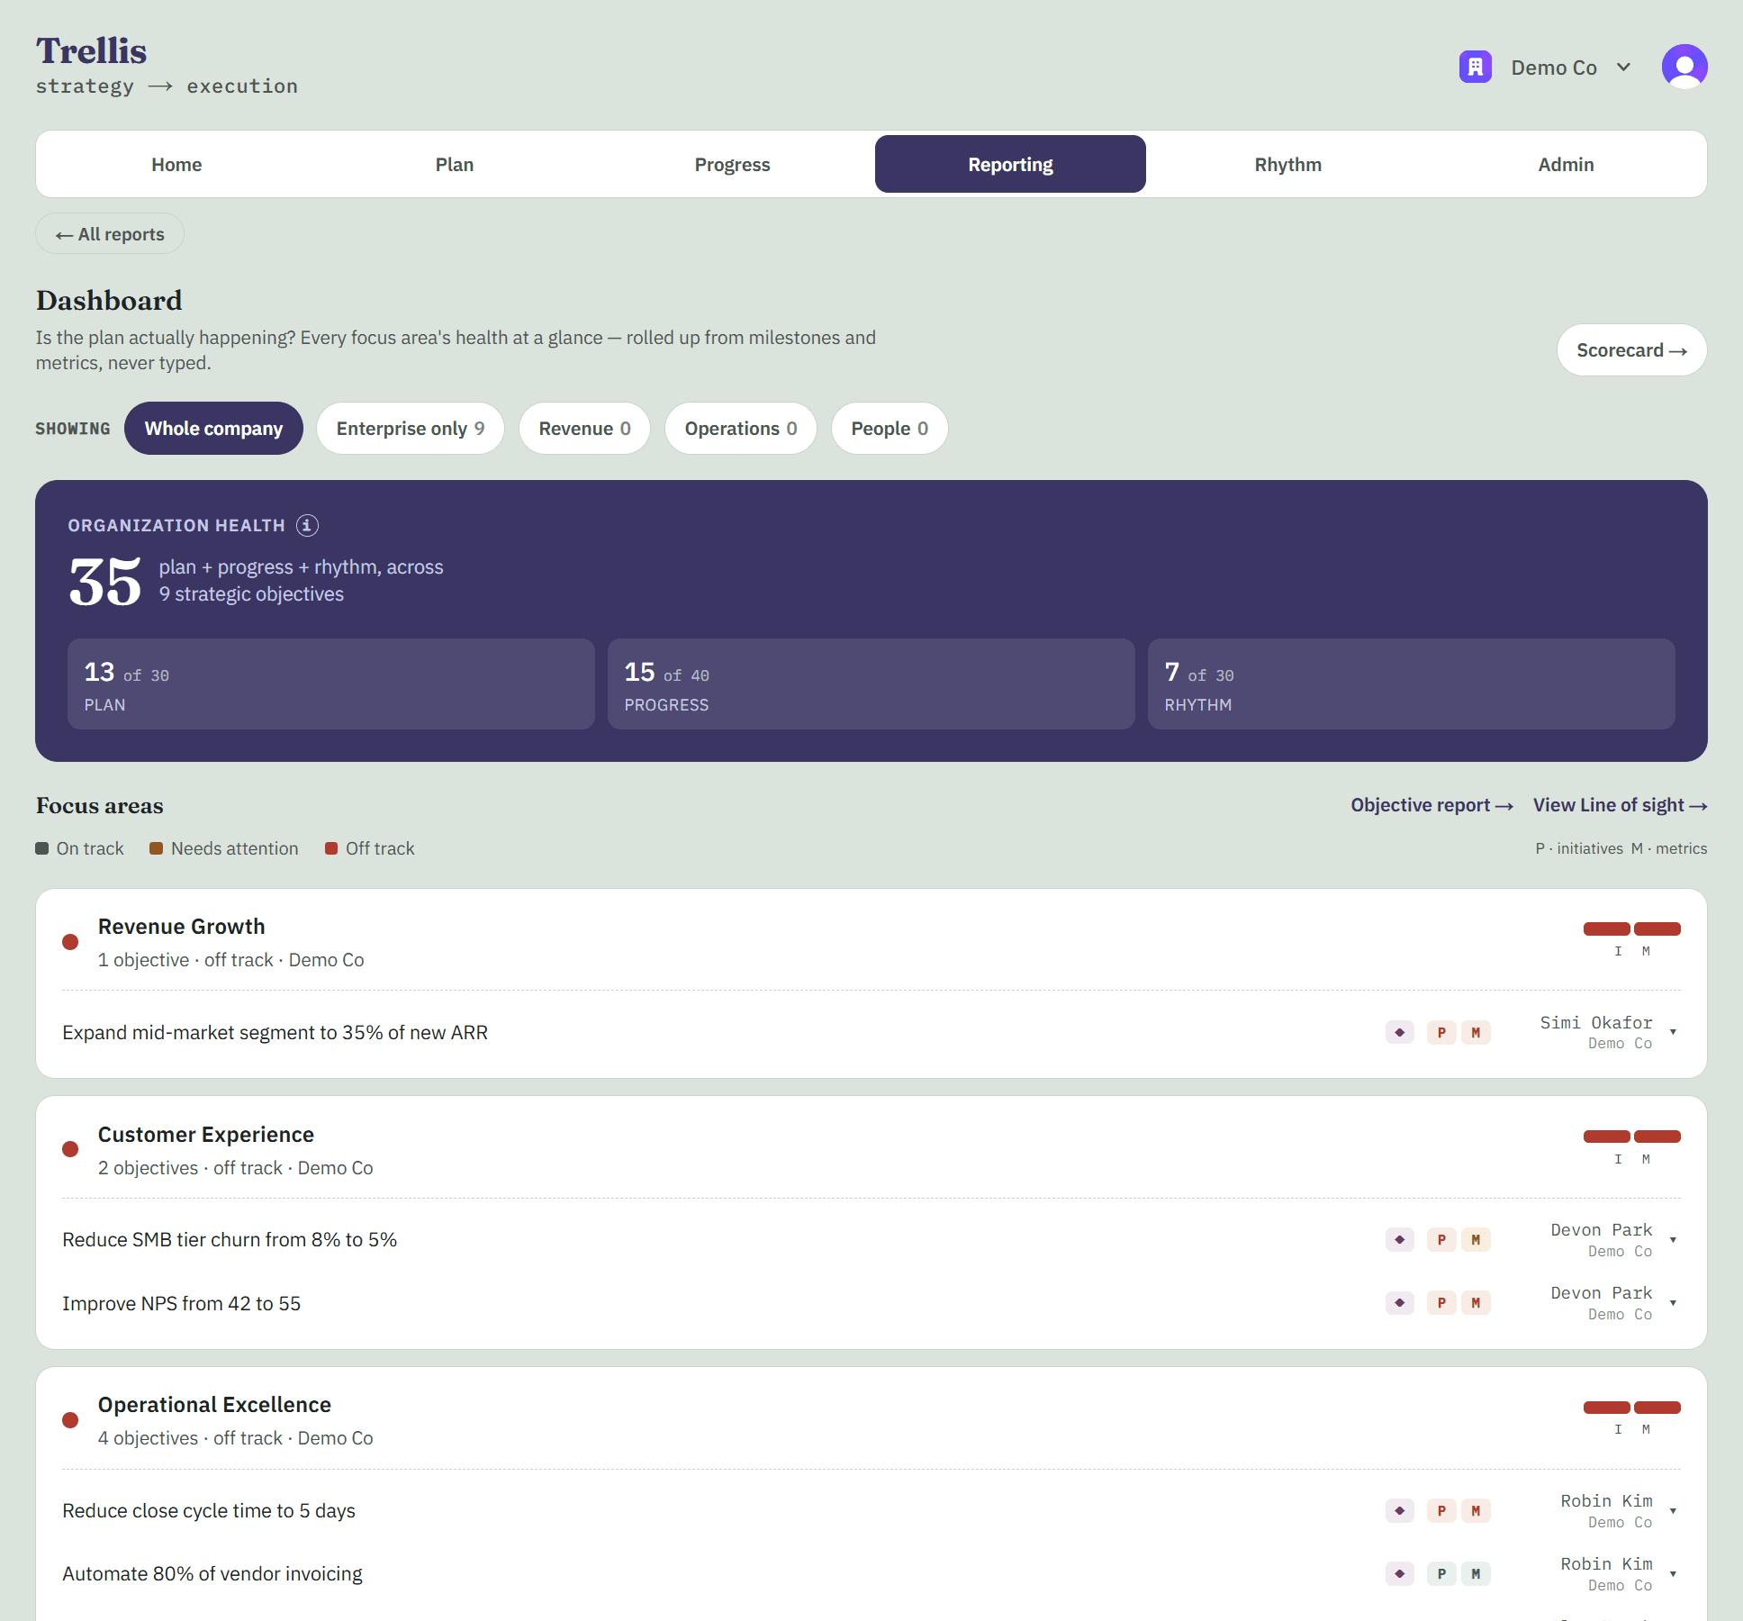1743x1621 pixels.
Task: Open Automate 80% of vendor invoicing
Action: click(212, 1573)
